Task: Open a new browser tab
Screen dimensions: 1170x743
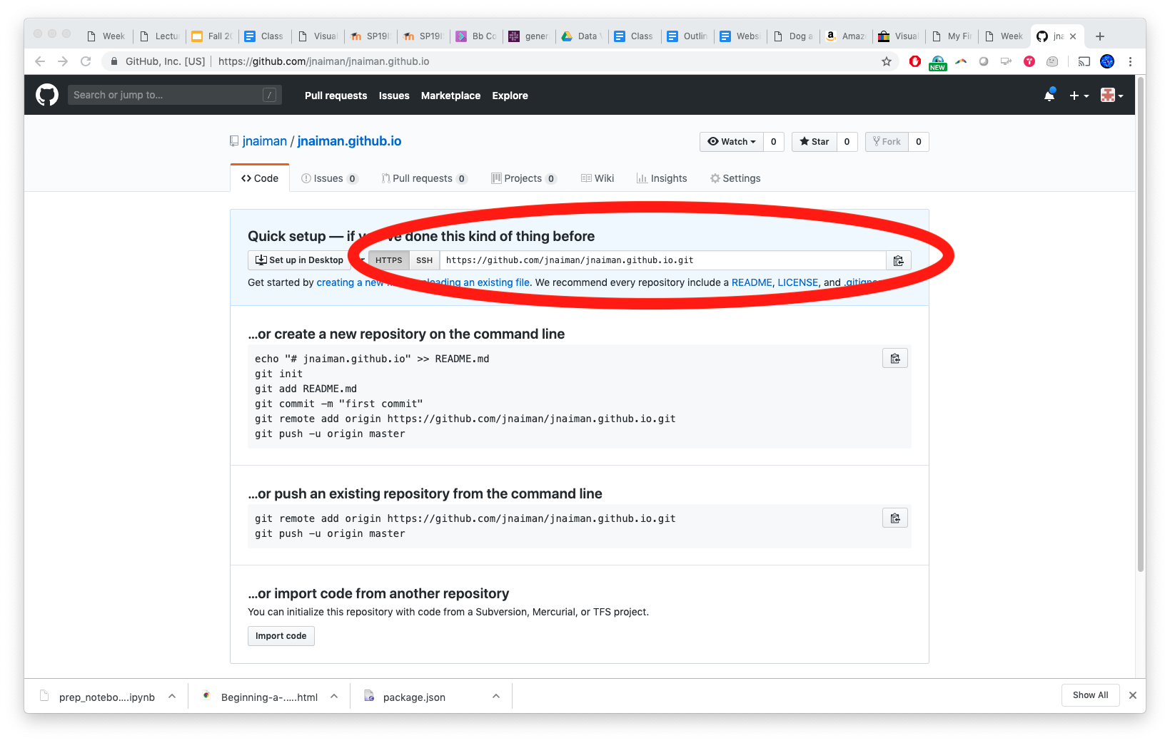Action: pos(1100,36)
